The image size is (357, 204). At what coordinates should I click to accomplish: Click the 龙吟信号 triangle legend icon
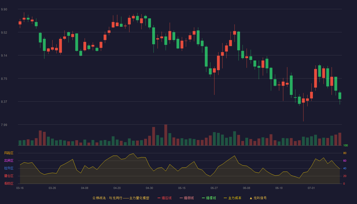coord(251,198)
